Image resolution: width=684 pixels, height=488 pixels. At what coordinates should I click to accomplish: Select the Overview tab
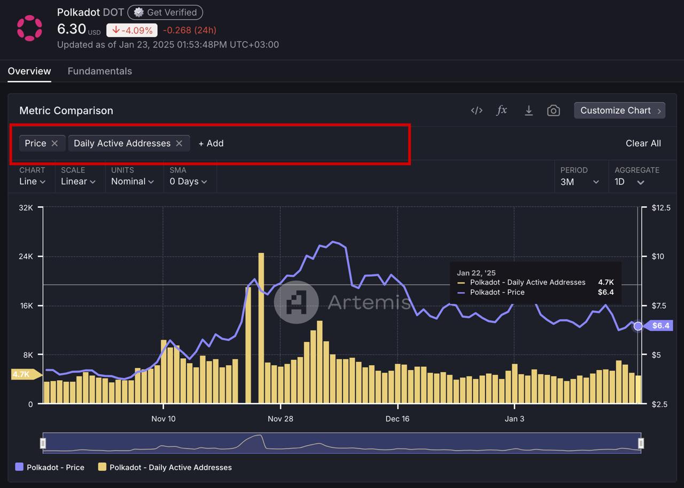click(29, 71)
